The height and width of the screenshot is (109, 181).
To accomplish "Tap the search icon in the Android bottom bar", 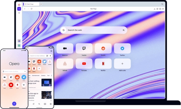I will click(39, 104).
